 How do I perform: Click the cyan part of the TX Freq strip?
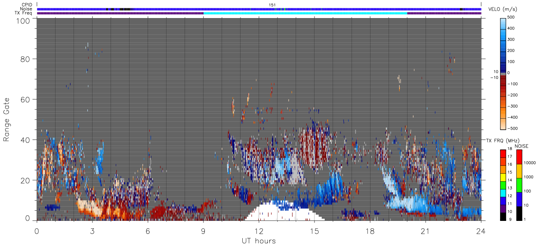coord(305,13)
